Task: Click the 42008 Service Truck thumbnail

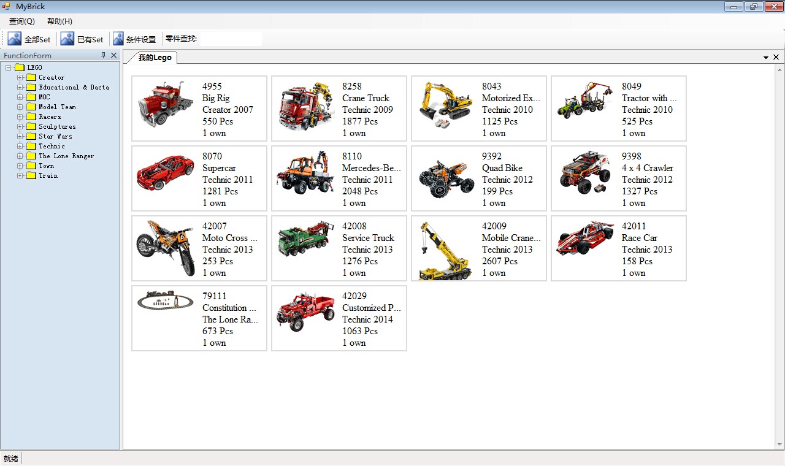Action: (x=306, y=239)
